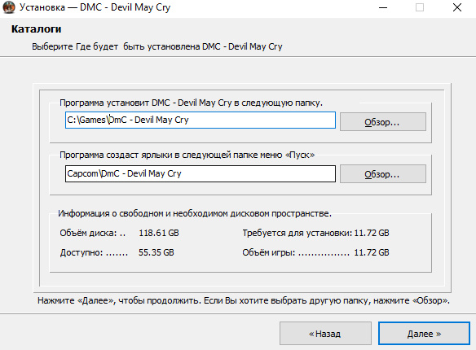This screenshot has height=350, width=476.
Task: Go back with the «Назад» button
Action: pyautogui.click(x=325, y=334)
